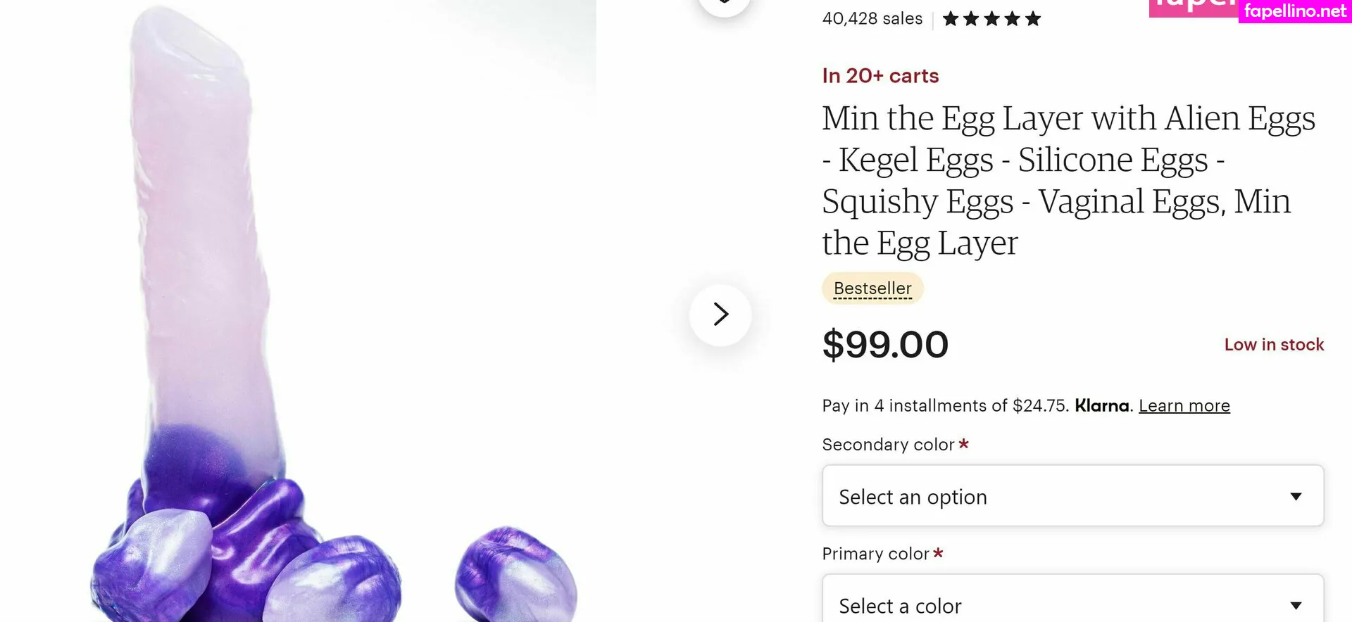Viewport: 1352px width, 622px height.
Task: Open the 'Select an option' dropdown
Action: coord(1072,496)
